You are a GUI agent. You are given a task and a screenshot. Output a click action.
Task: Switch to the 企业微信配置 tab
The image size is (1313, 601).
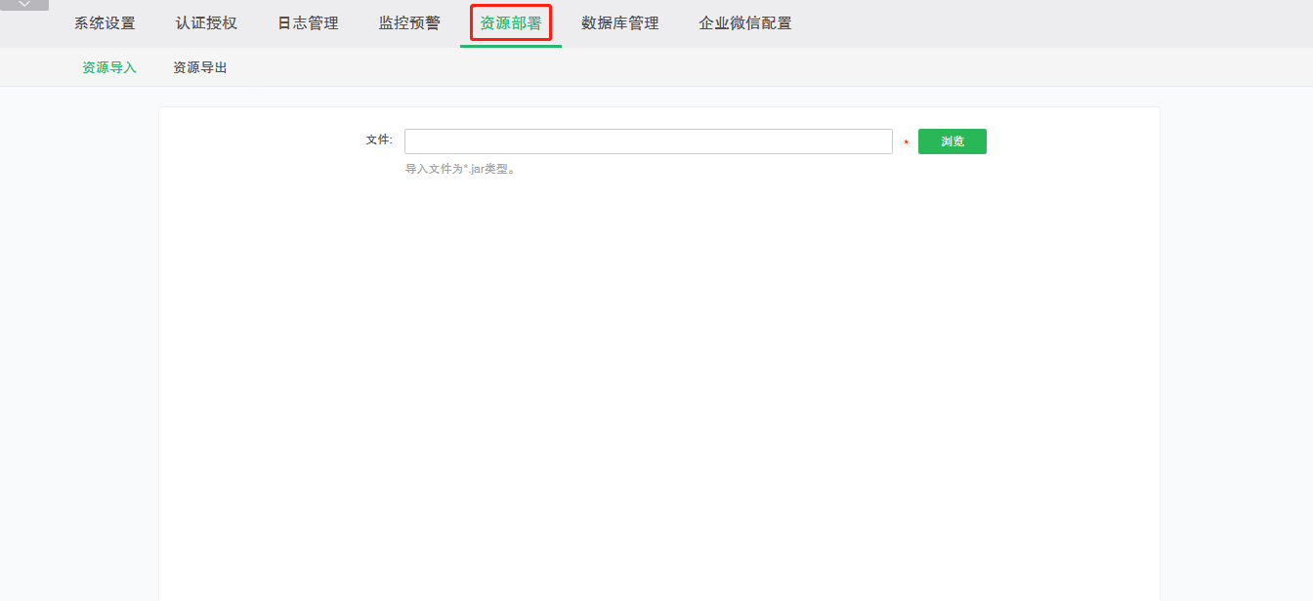[x=745, y=23]
